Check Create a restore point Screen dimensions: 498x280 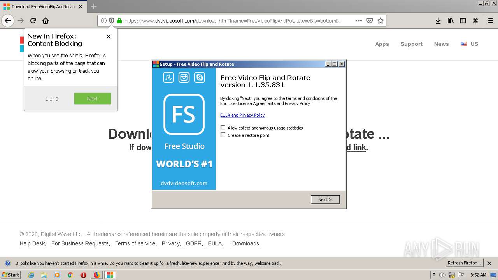click(223, 135)
